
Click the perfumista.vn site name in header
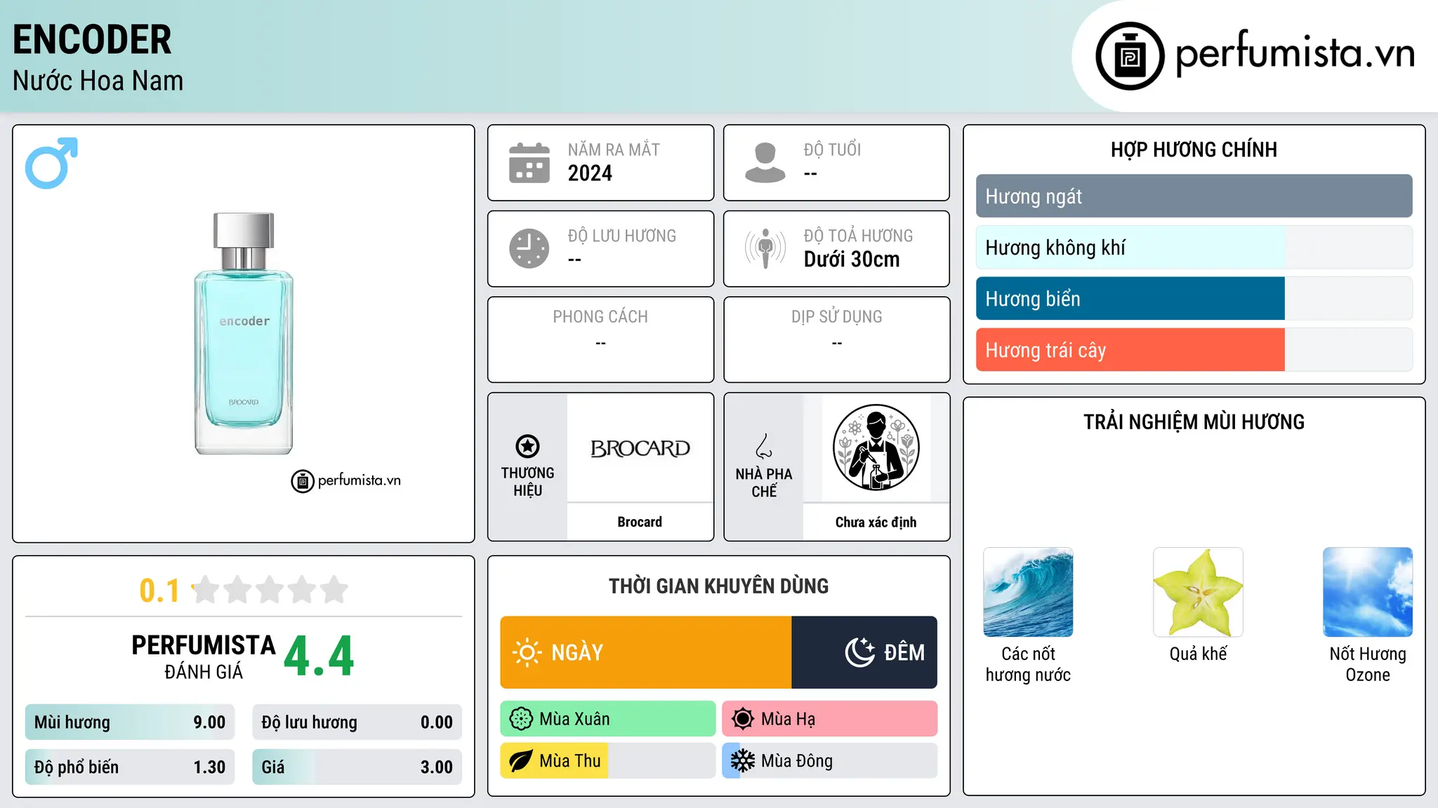[1295, 53]
